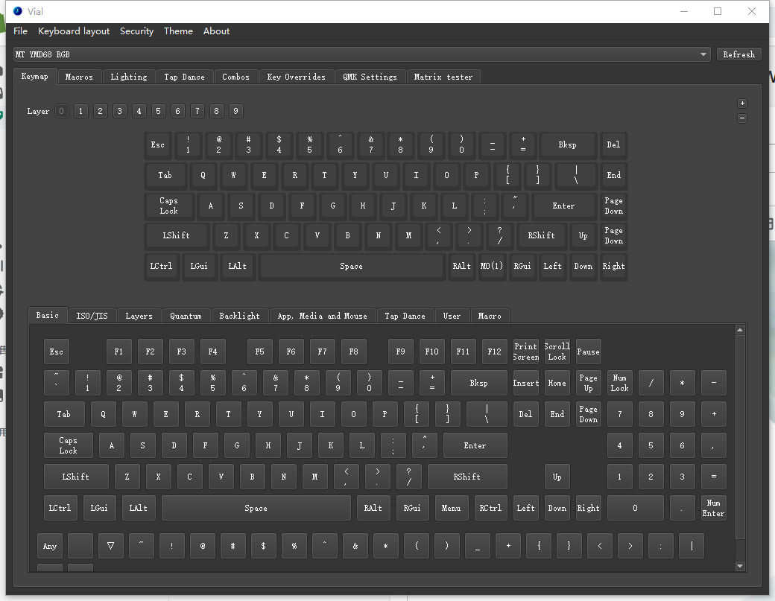Viewport: 775px width, 601px height.
Task: Open the Theme menu
Action: click(178, 31)
